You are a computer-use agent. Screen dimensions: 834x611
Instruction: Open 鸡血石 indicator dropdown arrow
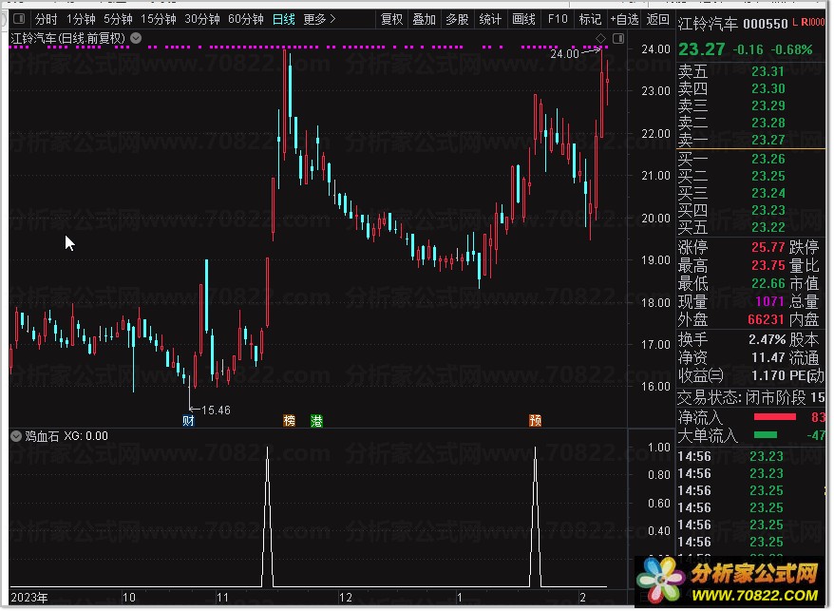point(16,436)
